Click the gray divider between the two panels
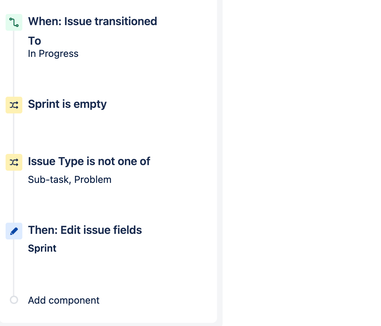381x326 pixels. click(220, 157)
